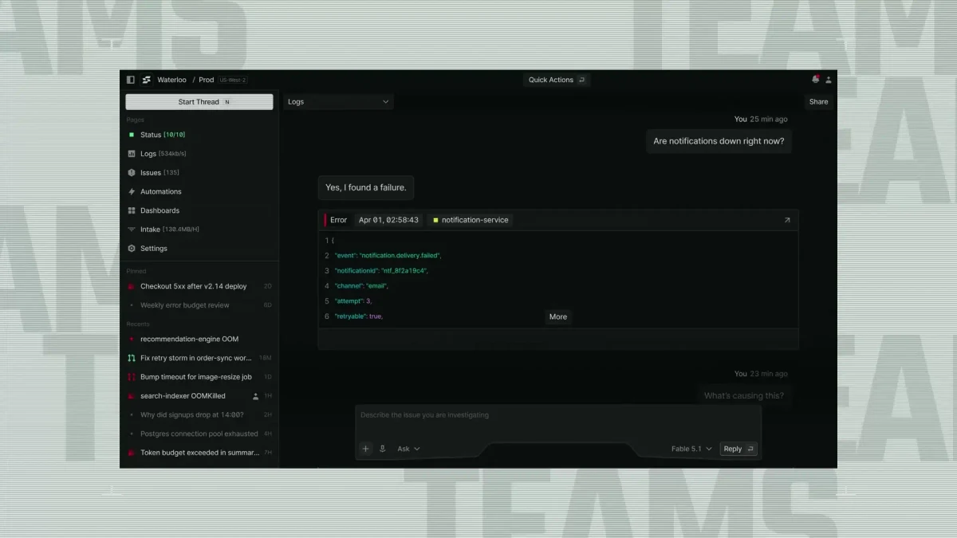Click the Settings gear icon
The height and width of the screenshot is (538, 957).
click(132, 249)
